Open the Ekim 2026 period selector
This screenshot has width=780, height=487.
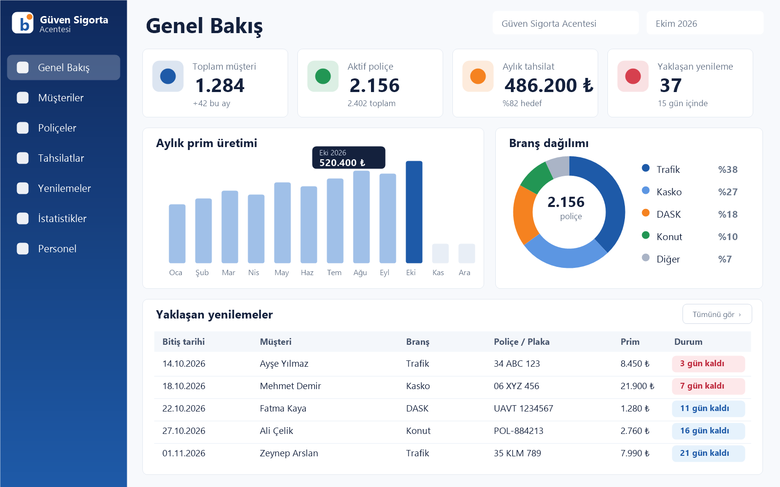tap(705, 23)
